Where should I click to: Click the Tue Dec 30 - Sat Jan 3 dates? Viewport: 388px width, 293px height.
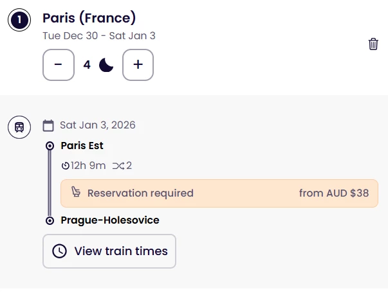point(99,36)
